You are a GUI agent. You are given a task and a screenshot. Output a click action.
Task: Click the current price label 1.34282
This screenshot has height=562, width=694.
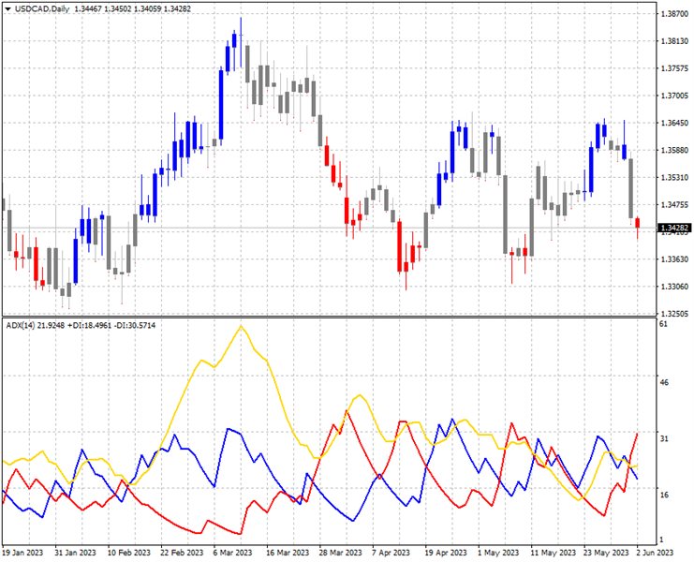(674, 228)
